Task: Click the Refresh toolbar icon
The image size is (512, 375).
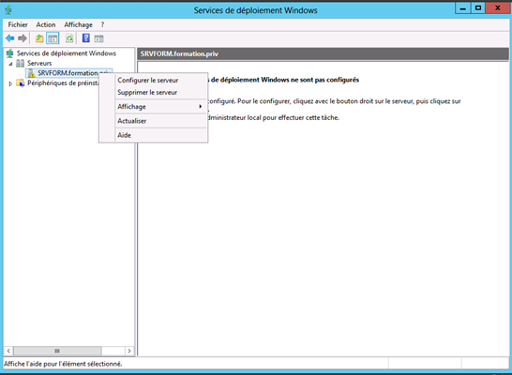Action: (x=69, y=38)
